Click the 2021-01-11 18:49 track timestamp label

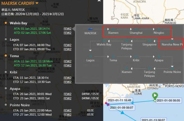pyautogui.click(x=120, y=100)
